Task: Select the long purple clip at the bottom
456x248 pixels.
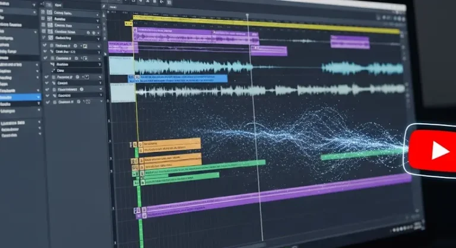Action: tap(276, 195)
